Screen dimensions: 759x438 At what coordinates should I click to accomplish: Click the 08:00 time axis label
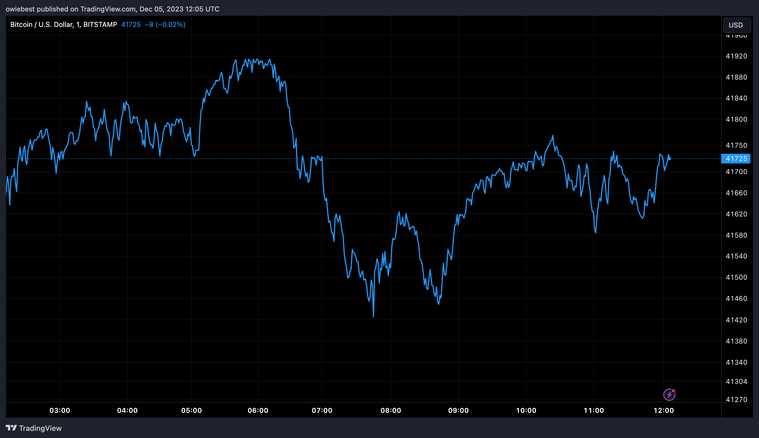(x=391, y=410)
